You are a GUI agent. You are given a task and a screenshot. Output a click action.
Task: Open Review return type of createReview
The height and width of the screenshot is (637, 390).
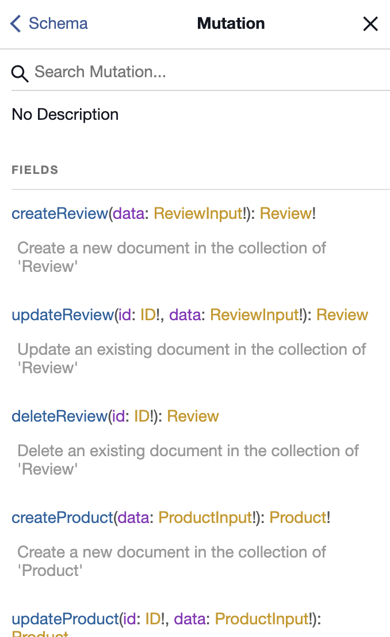pos(286,213)
